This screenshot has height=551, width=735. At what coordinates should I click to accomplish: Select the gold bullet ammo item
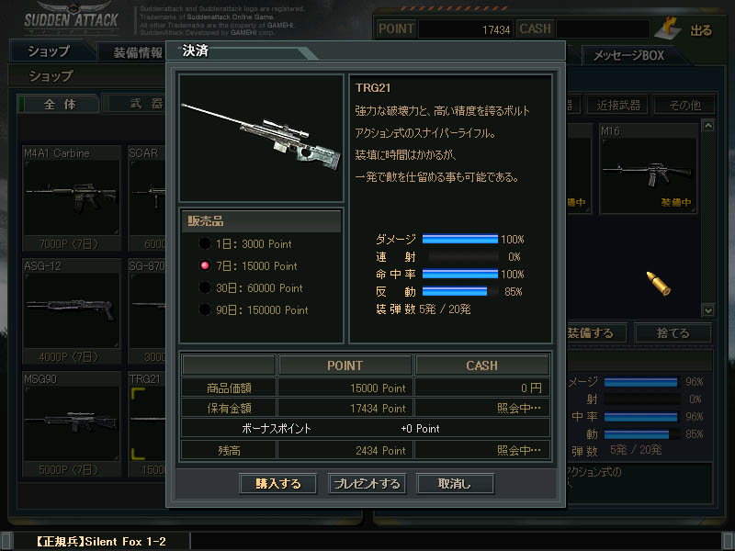(659, 283)
